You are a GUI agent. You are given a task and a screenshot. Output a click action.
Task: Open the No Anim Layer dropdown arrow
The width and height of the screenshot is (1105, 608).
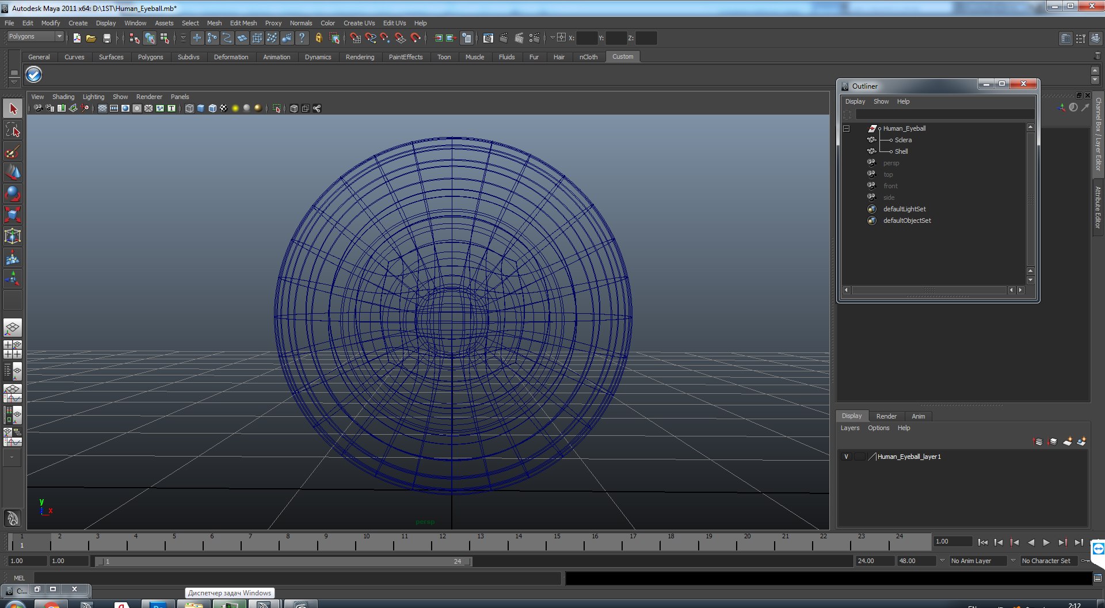click(942, 561)
